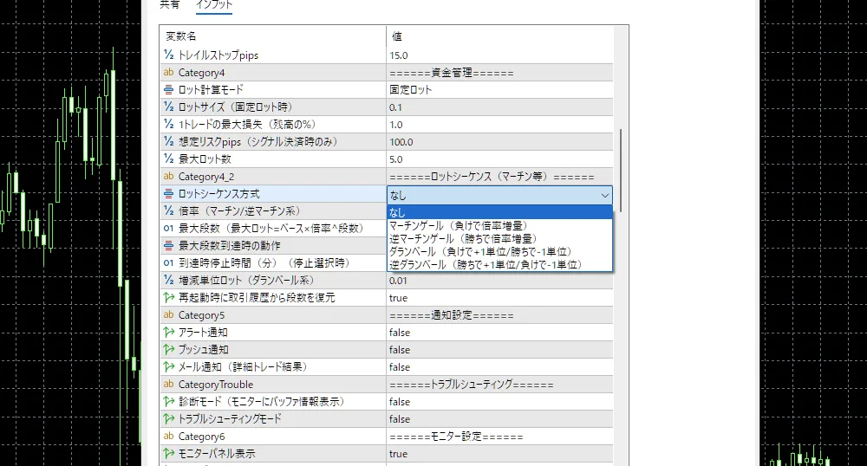This screenshot has width=867, height=466.
Task: Click the トレイルストップpips type icon
Action: point(169,55)
